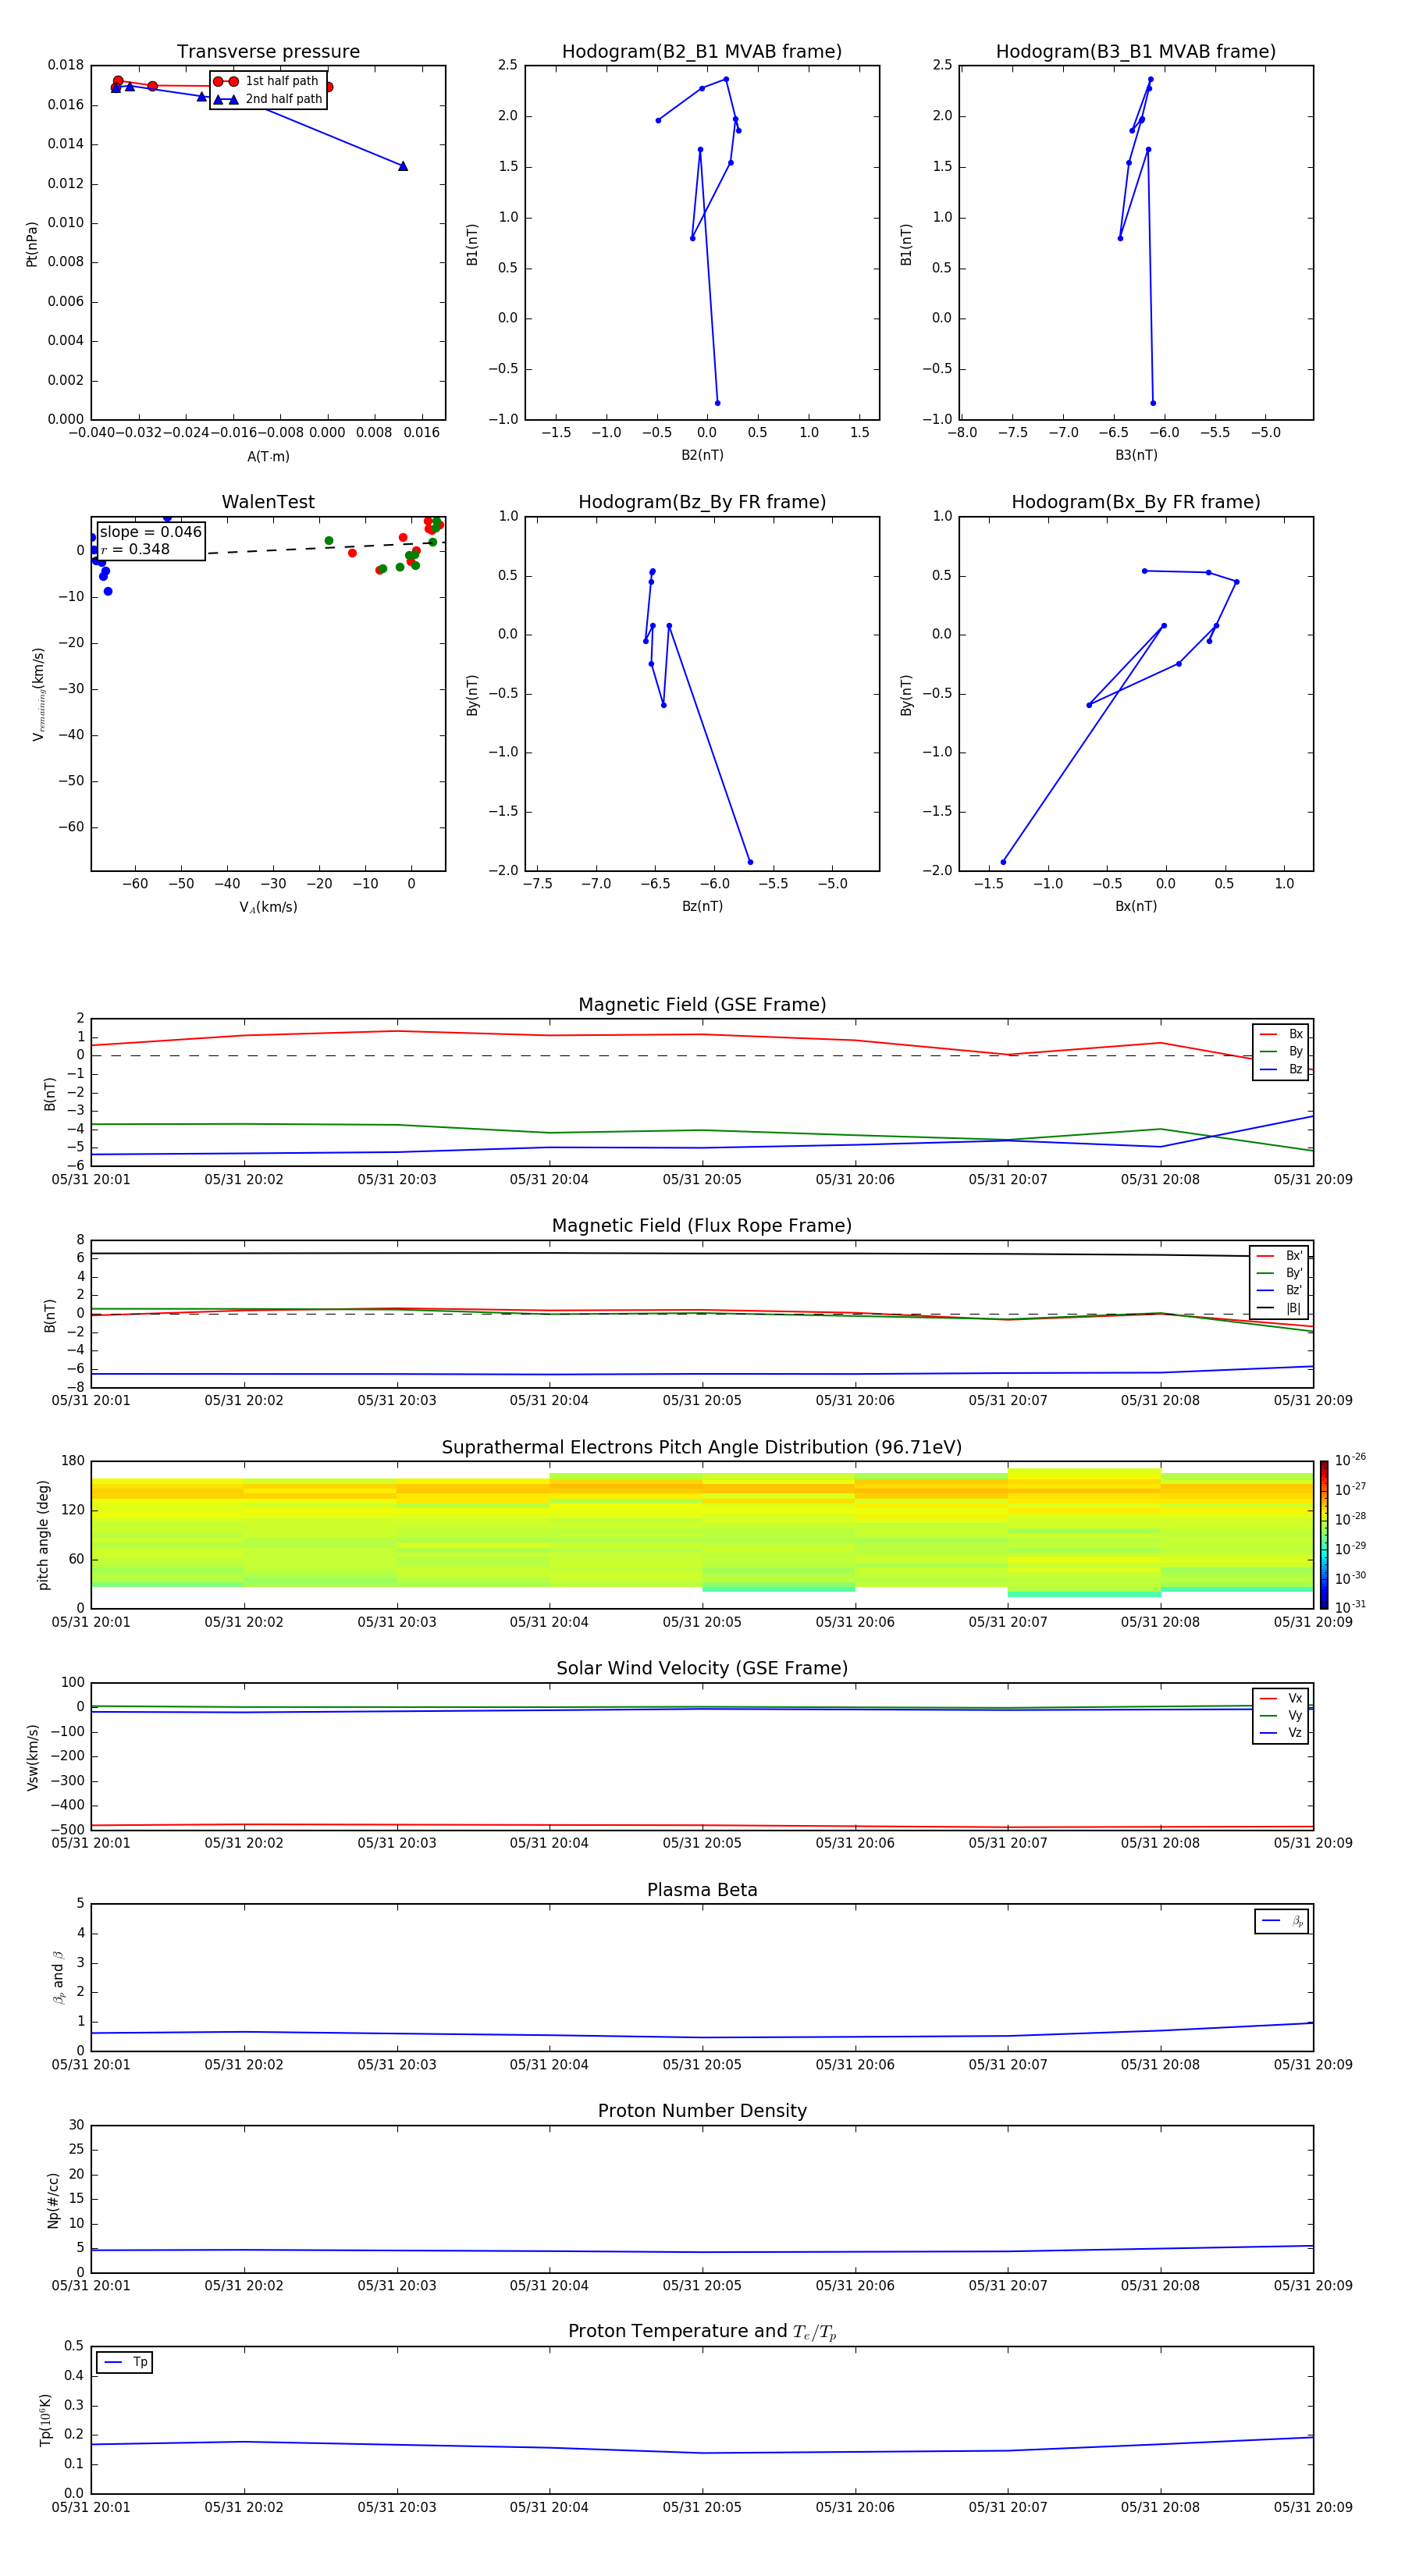The height and width of the screenshot is (2576, 1405).
Task: Click the Proton Temperature and Te/Tp title
Action: coord(702,2332)
